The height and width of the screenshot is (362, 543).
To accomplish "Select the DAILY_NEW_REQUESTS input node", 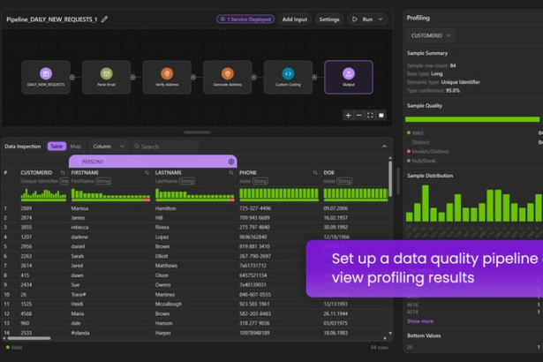I will (x=46, y=77).
